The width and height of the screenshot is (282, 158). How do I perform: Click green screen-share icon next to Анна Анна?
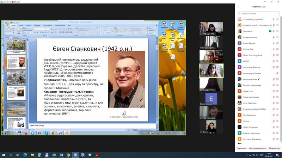tap(270, 31)
